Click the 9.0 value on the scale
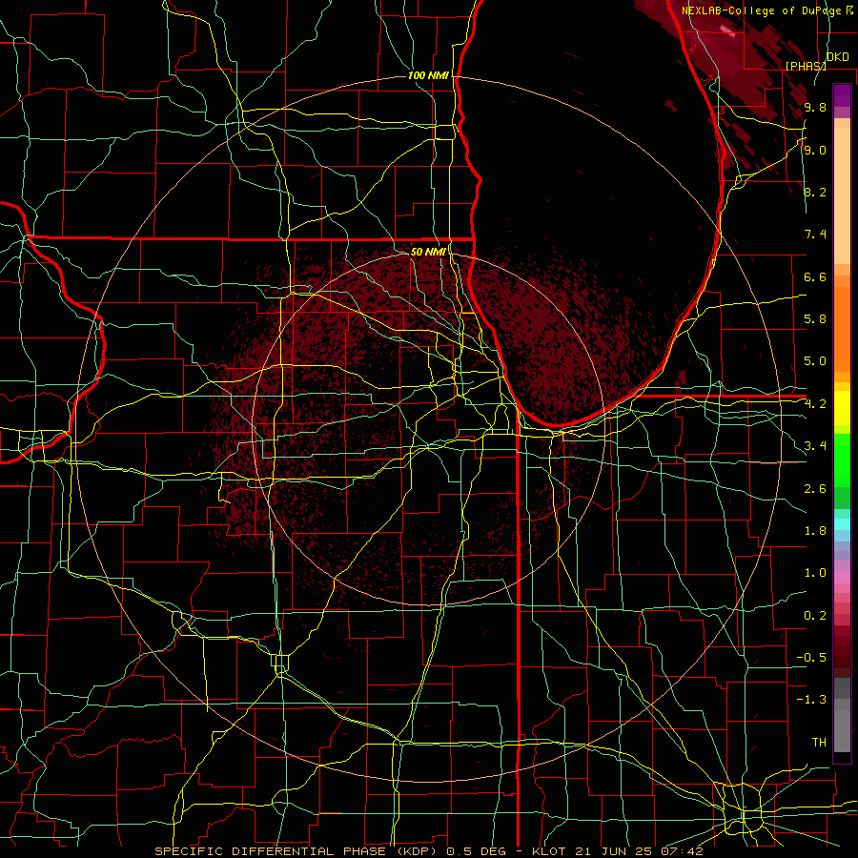 (x=815, y=150)
